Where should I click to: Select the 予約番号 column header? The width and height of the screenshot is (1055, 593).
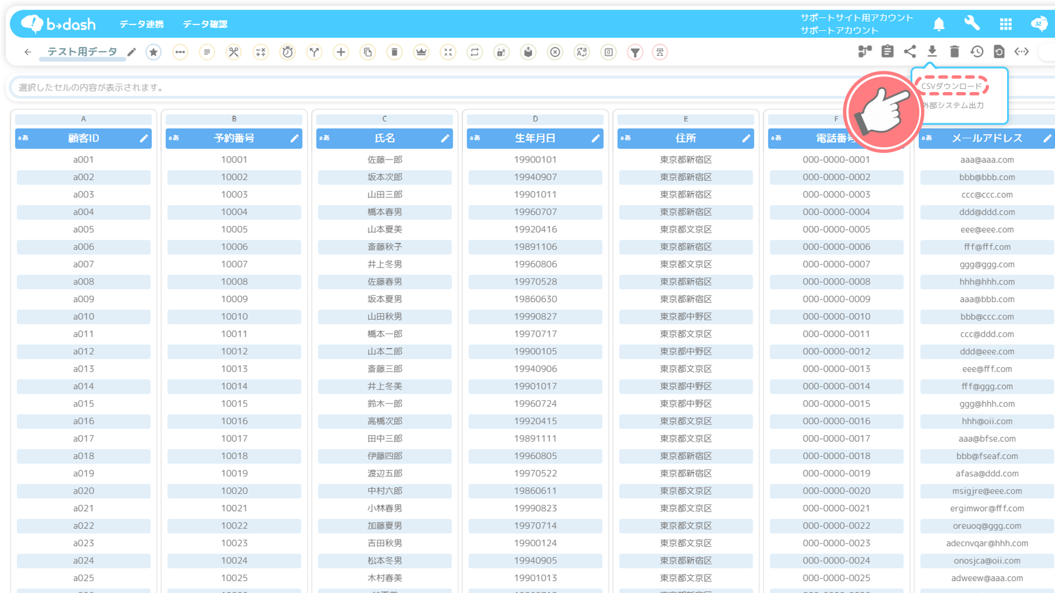(234, 138)
